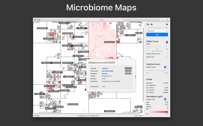Click the Mycoplasma map label

71,87
